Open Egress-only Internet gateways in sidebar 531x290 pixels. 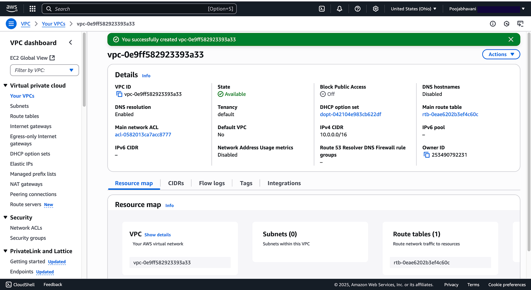coord(33,140)
